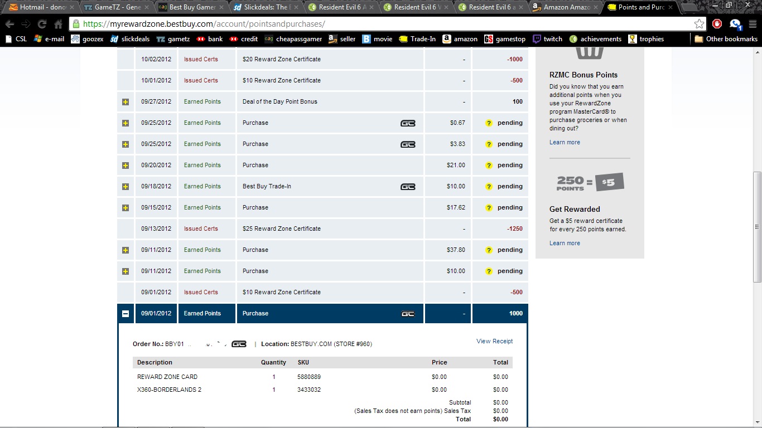
Task: Click the 250 points equals $5 graphic
Action: (590, 182)
